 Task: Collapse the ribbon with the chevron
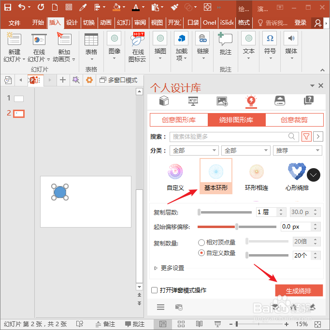coord(322,70)
